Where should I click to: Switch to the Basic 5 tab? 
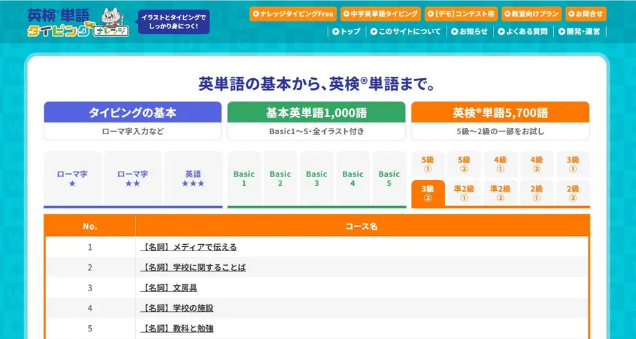pyautogui.click(x=389, y=178)
